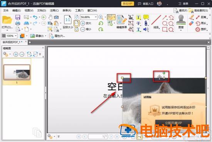The width and height of the screenshot is (212, 142).
Task: Select the 线条 line drawing tool
Action: (156, 21)
